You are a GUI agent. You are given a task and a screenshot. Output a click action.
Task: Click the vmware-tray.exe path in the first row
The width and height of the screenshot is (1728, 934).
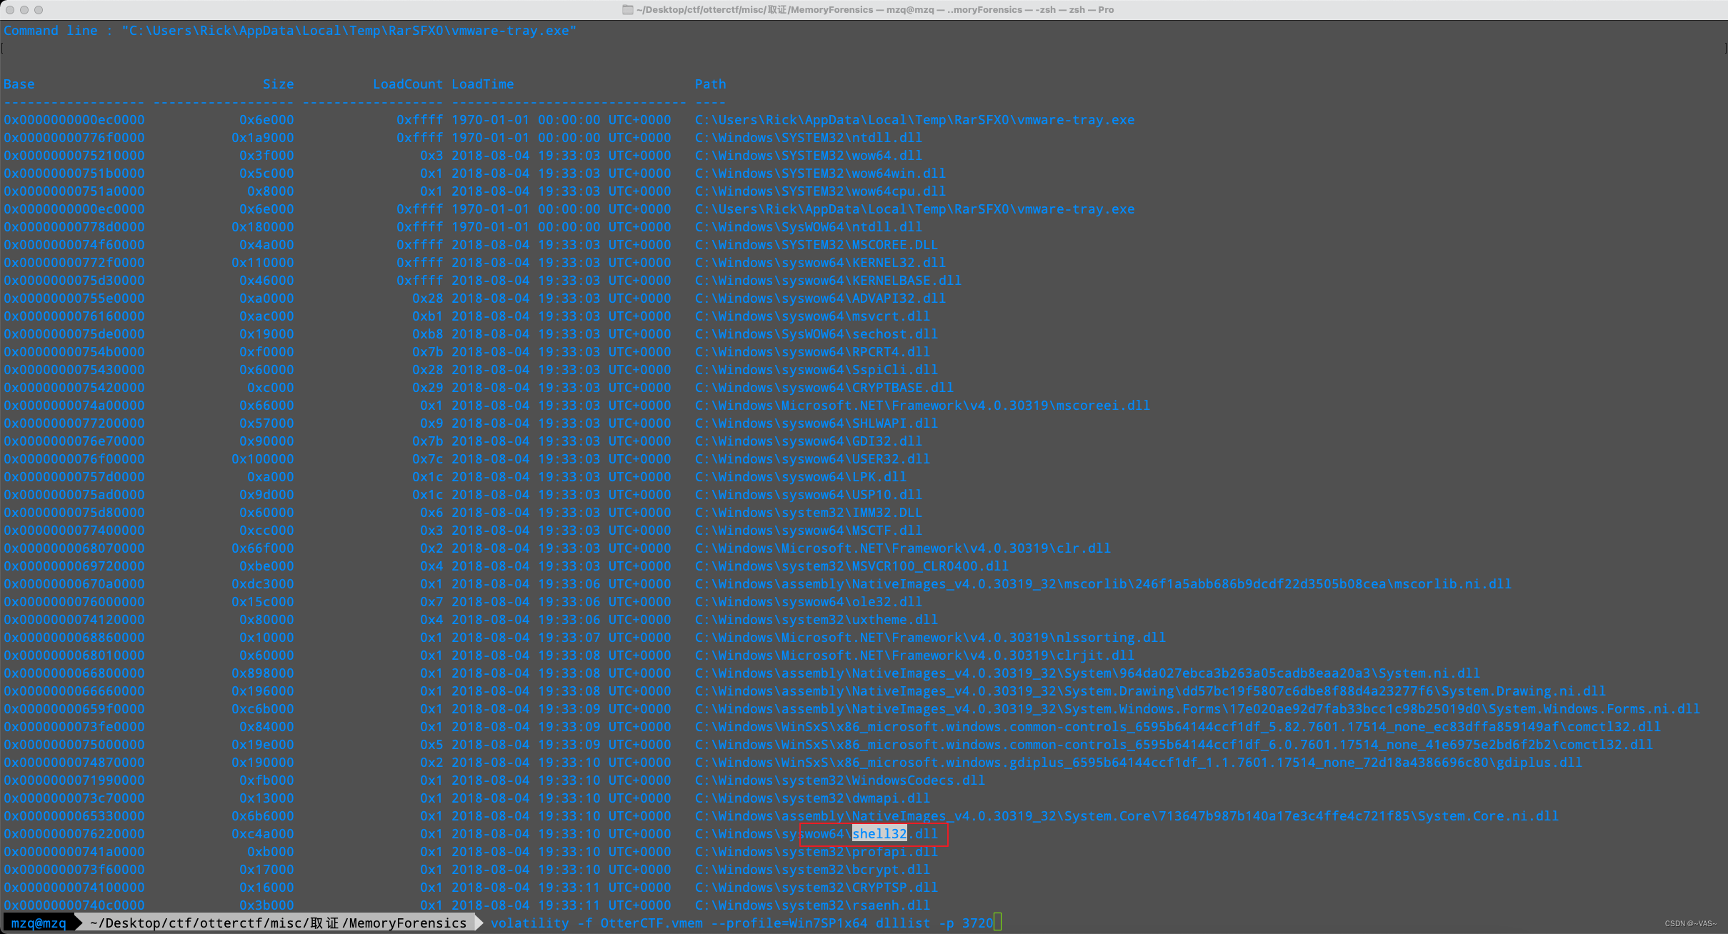point(913,119)
